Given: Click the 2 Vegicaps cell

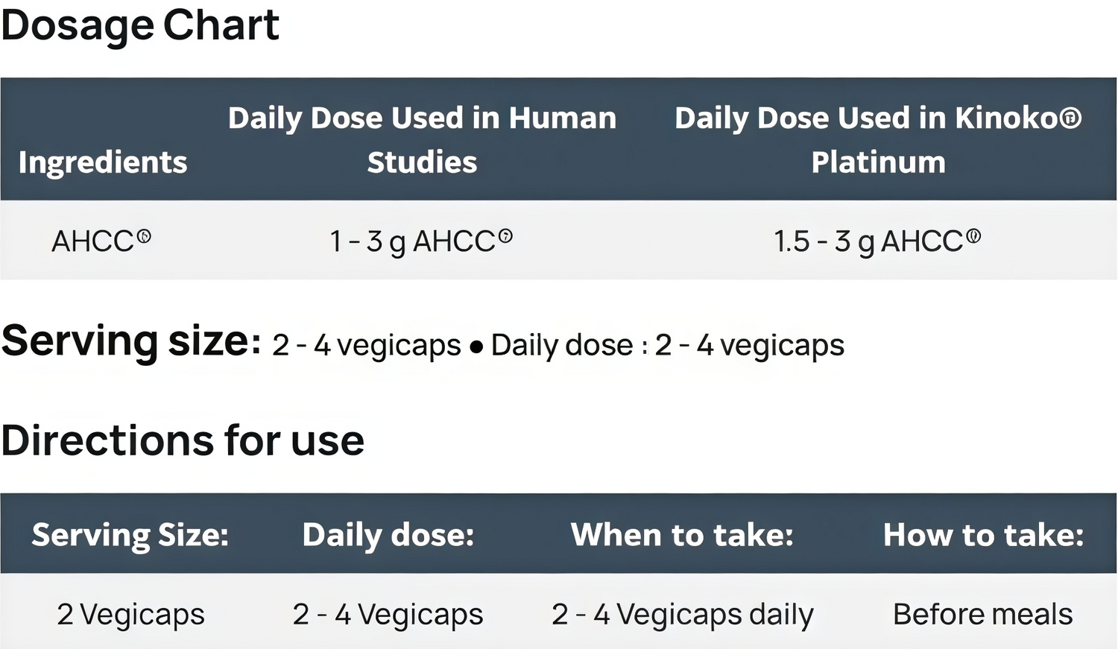Looking at the screenshot, I should 130,615.
